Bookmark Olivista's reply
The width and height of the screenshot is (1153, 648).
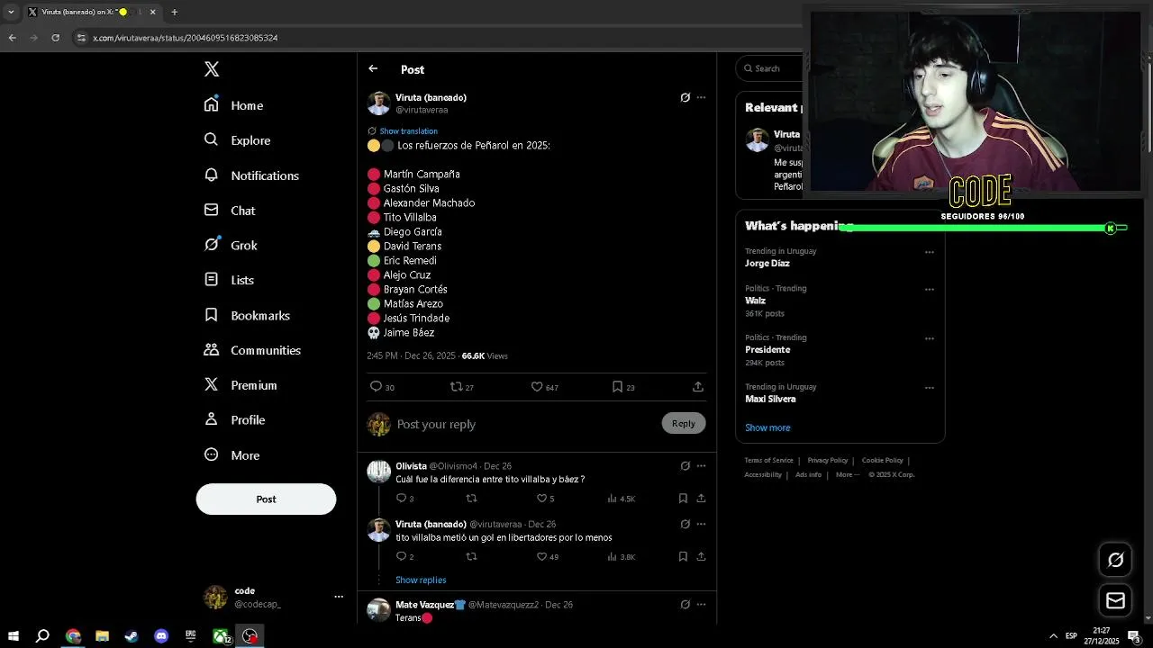pos(683,499)
